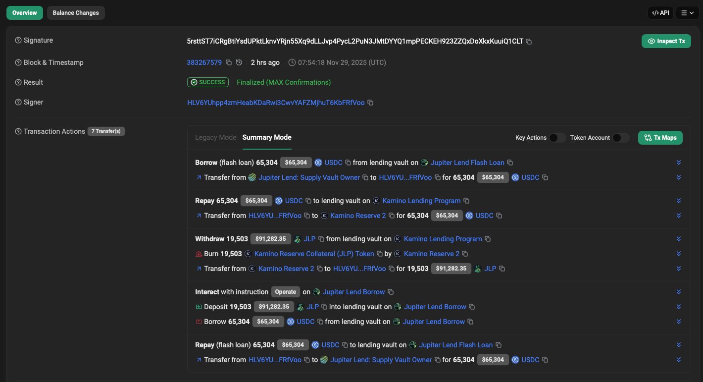Expand the Interact with instruction Operate row
703x382 pixels.
tap(679, 292)
